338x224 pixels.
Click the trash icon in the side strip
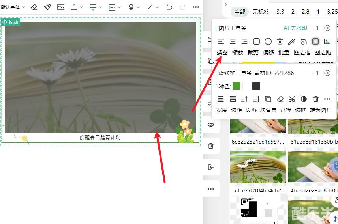211,146
